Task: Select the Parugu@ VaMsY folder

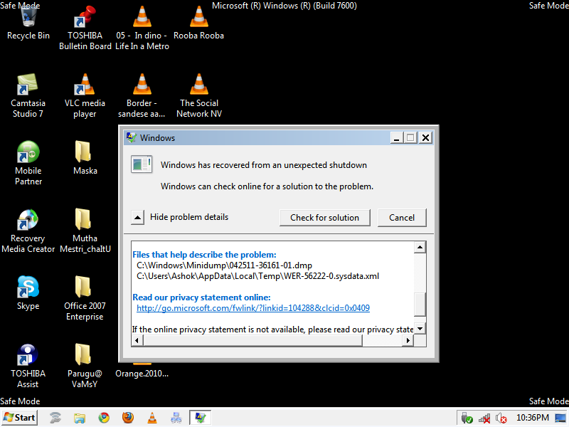Action: [x=85, y=366]
